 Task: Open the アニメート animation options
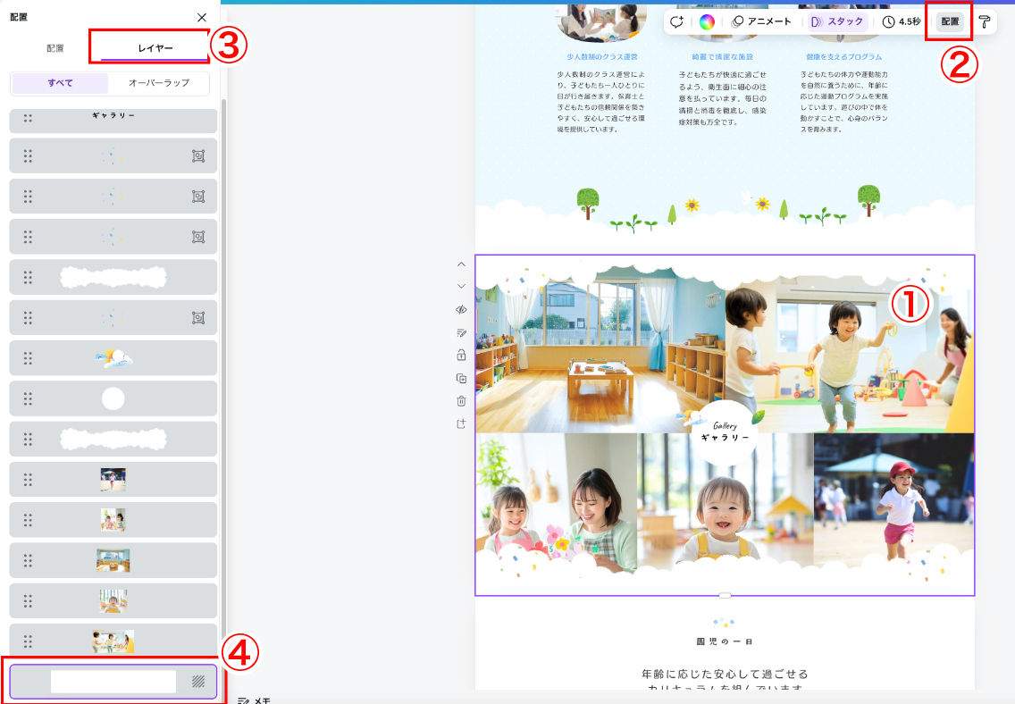pos(761,21)
